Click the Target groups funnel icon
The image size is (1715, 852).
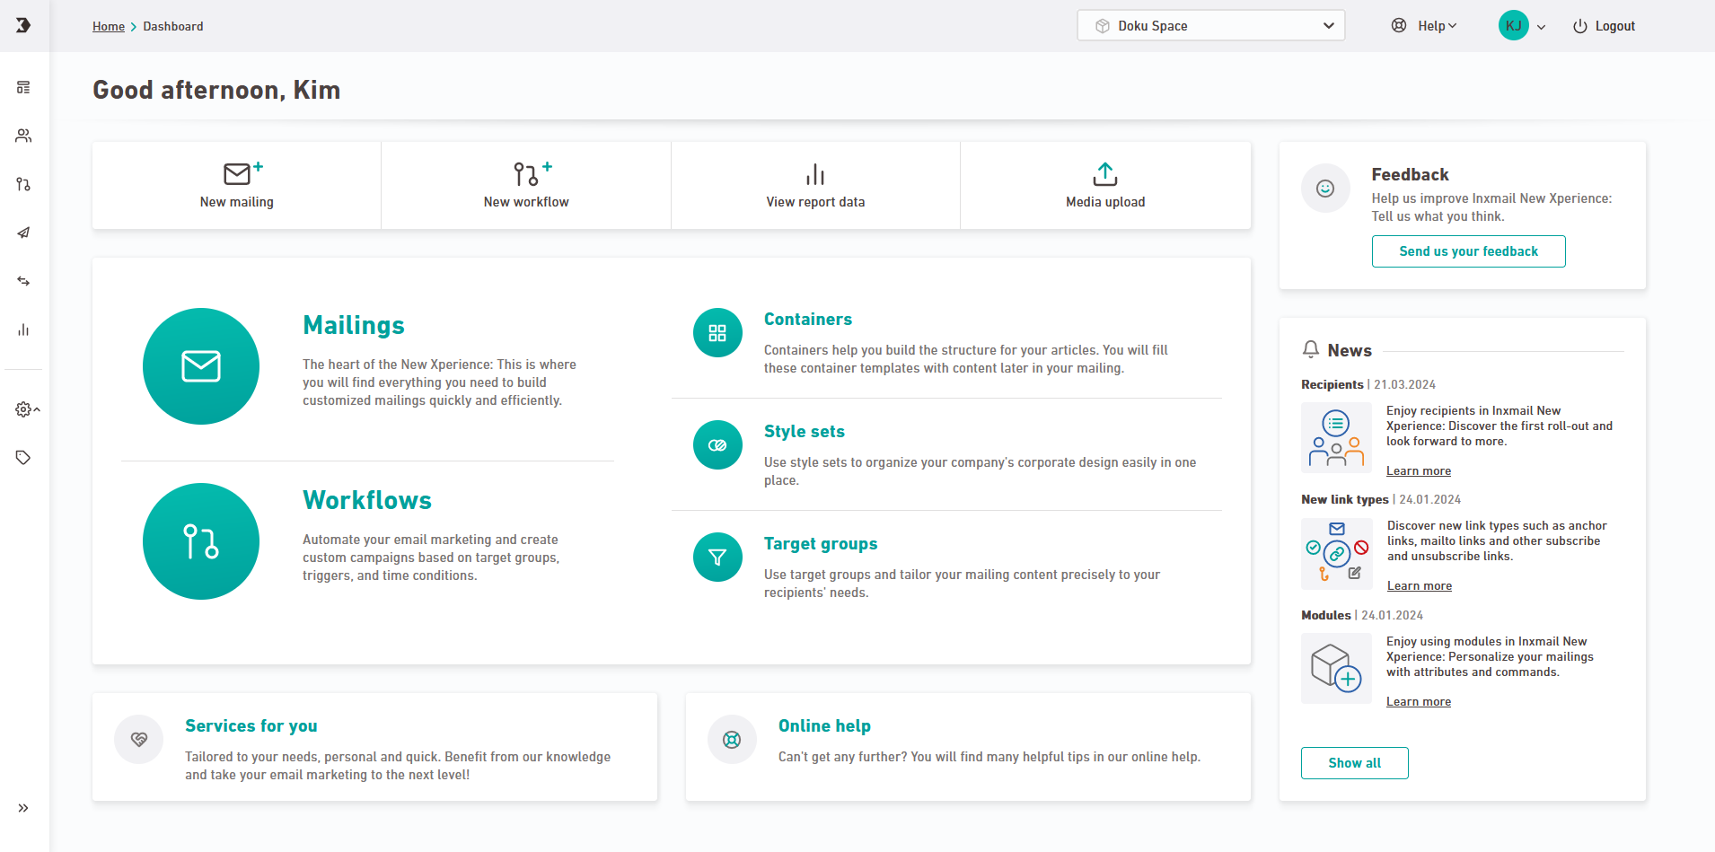pyautogui.click(x=717, y=558)
